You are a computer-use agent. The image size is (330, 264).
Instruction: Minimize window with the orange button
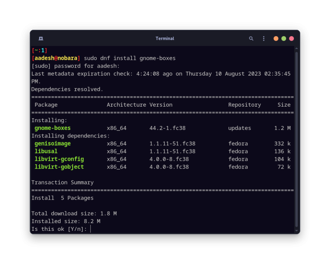tap(276, 39)
